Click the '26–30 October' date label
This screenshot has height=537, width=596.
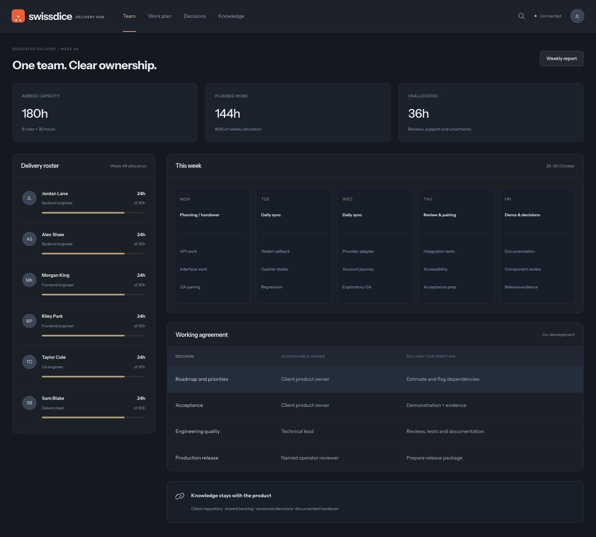(x=560, y=166)
